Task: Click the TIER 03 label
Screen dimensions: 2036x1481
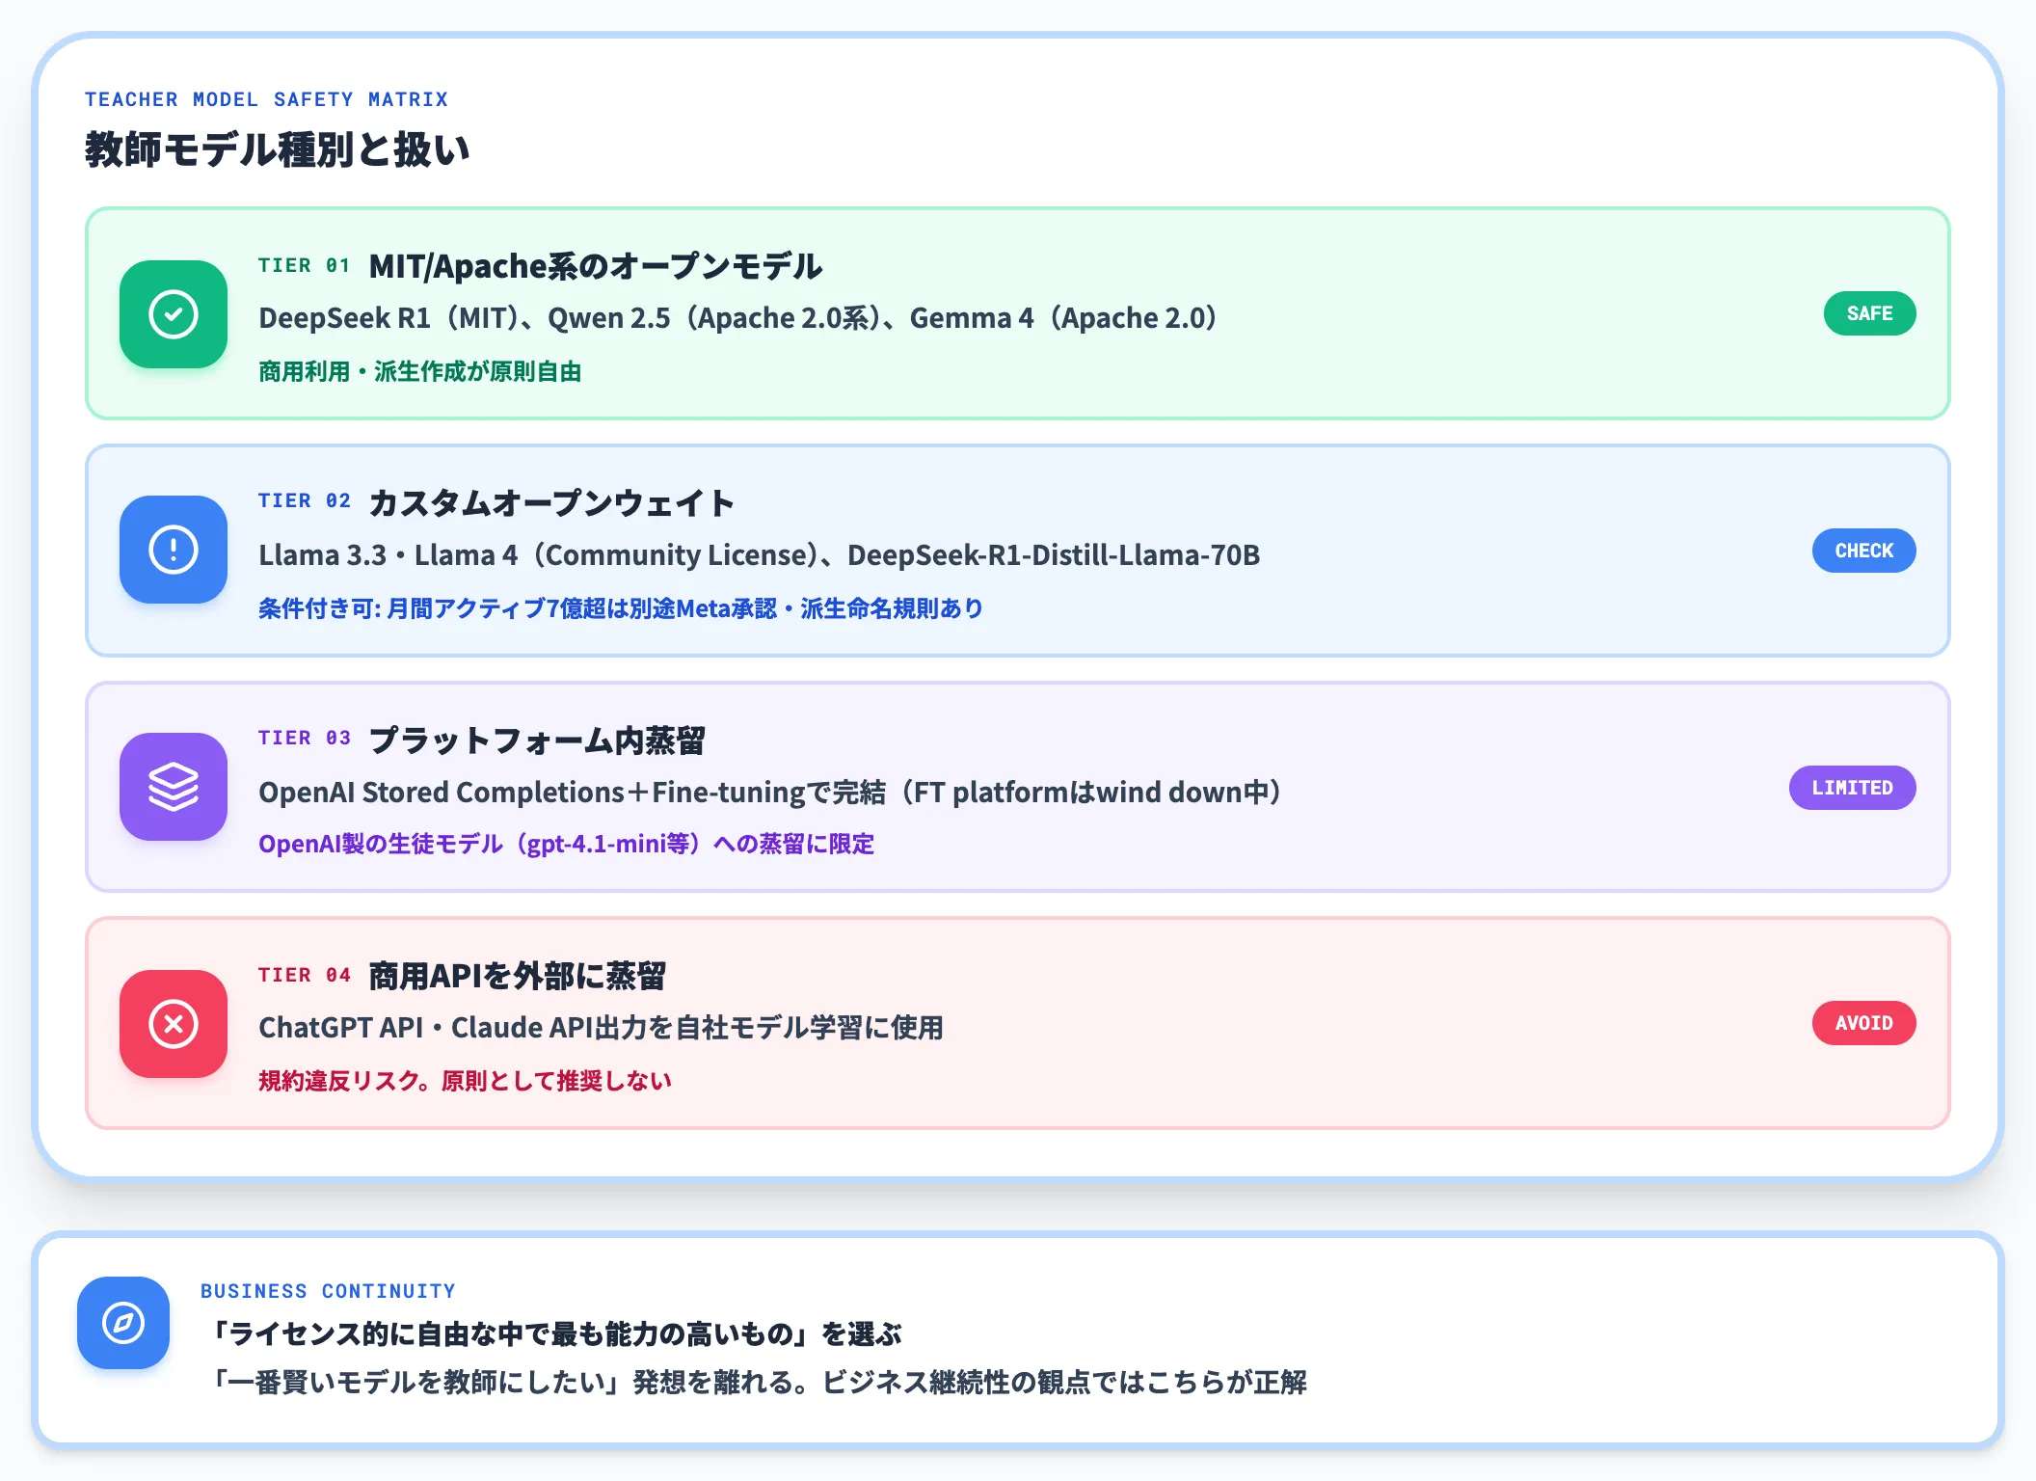Action: [x=304, y=739]
